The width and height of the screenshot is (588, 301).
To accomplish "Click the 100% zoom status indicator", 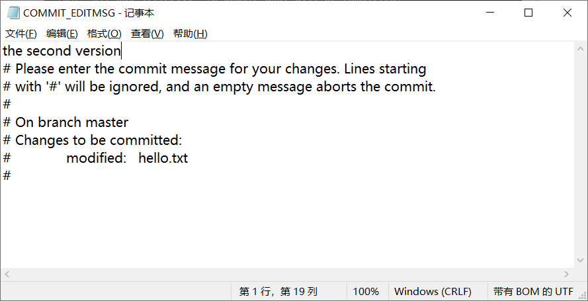I will click(x=366, y=291).
